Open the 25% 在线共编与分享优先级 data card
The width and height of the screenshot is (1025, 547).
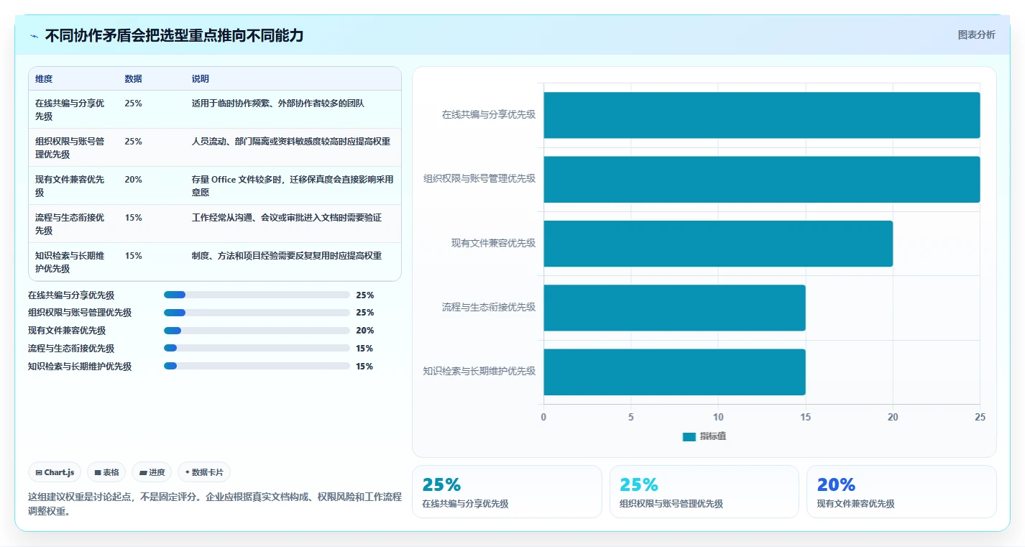(507, 492)
